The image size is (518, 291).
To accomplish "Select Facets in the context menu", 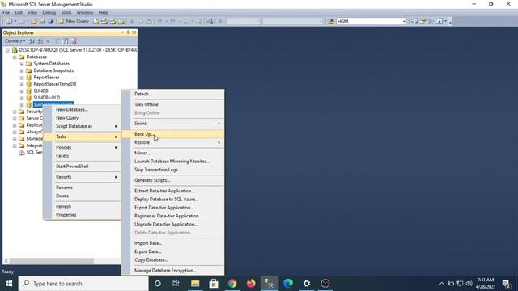I will (83, 155).
